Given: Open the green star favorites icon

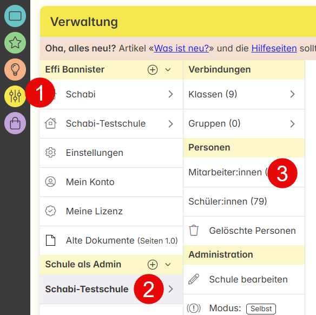Looking at the screenshot, I should [x=15, y=43].
